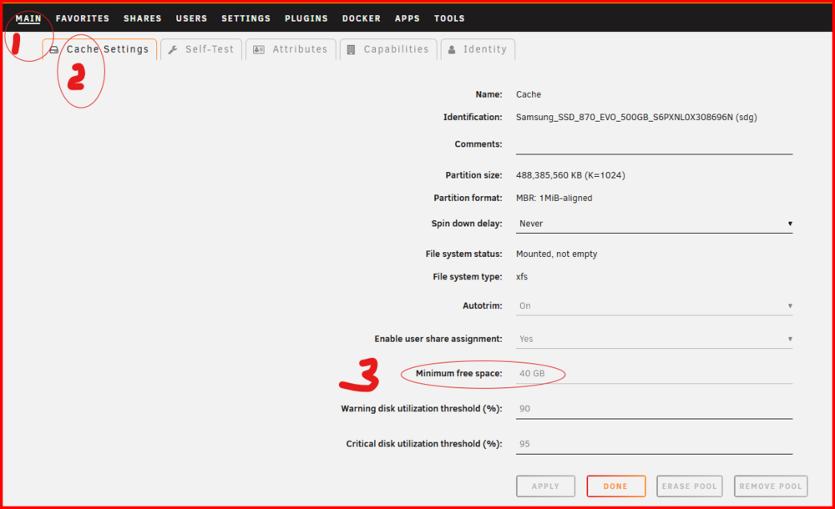Open the SETTINGS menu item
The height and width of the screenshot is (509, 835).
coord(246,18)
